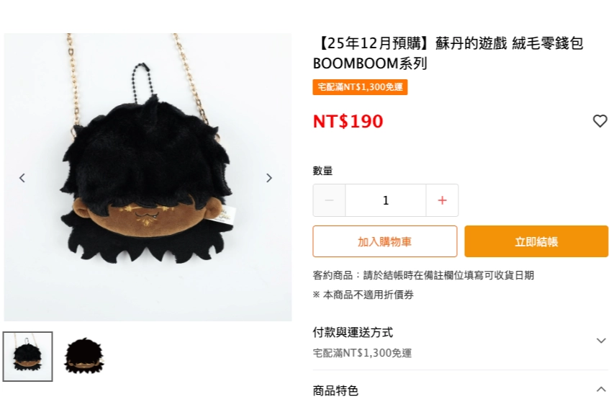Screen dimensions: 611x402
Task: Click the 宅配滿NT$1,300免運 shipping description text
Action: [363, 353]
